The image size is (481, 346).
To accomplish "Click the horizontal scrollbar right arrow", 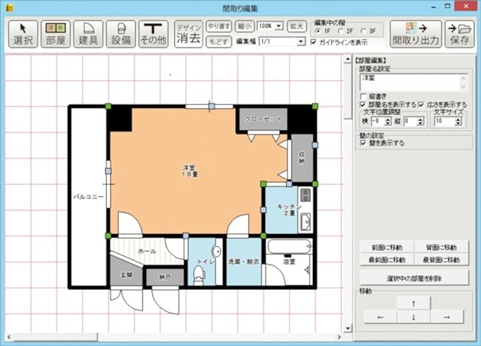I will coord(339,337).
